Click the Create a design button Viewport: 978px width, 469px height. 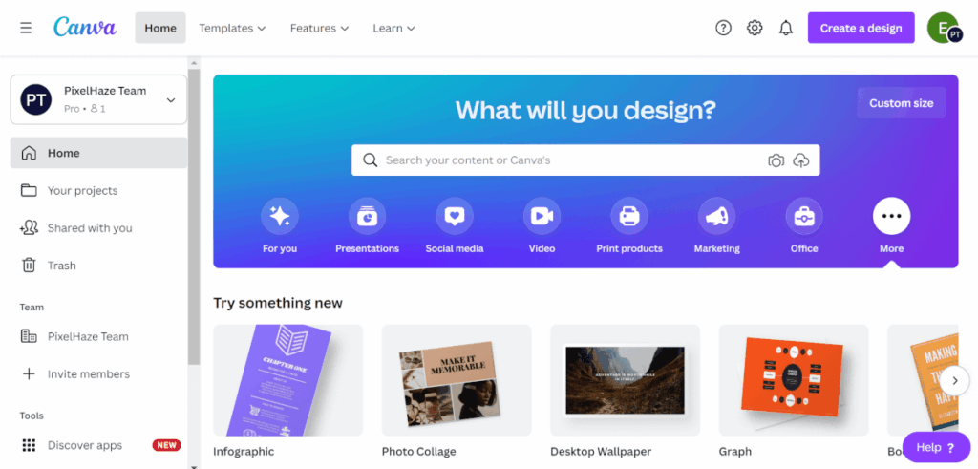861,28
